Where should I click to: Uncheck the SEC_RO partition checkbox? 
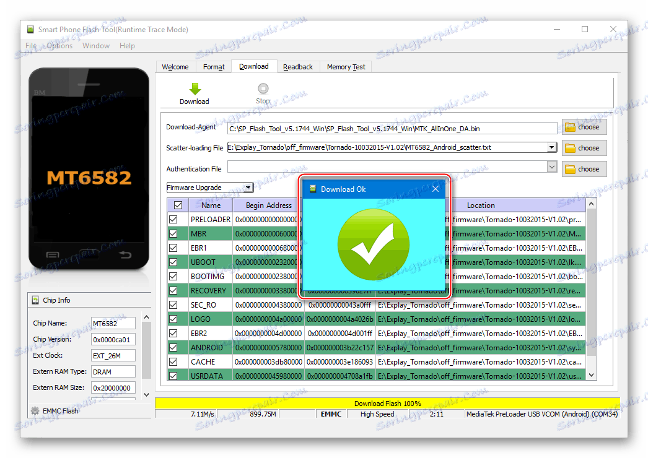coord(173,305)
